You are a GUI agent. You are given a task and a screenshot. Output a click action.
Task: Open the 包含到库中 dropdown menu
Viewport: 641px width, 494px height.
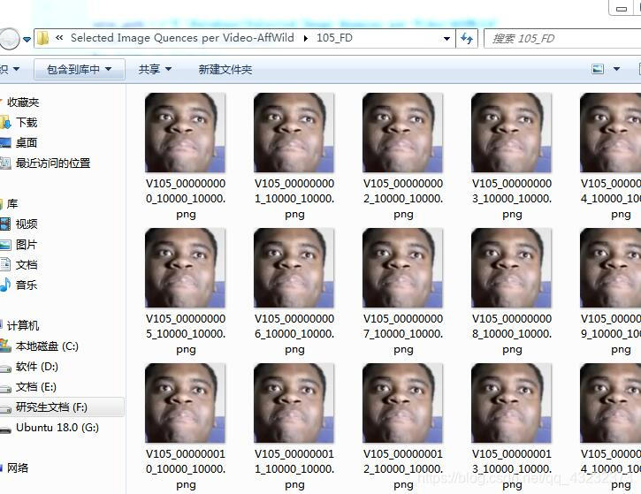[x=80, y=69]
